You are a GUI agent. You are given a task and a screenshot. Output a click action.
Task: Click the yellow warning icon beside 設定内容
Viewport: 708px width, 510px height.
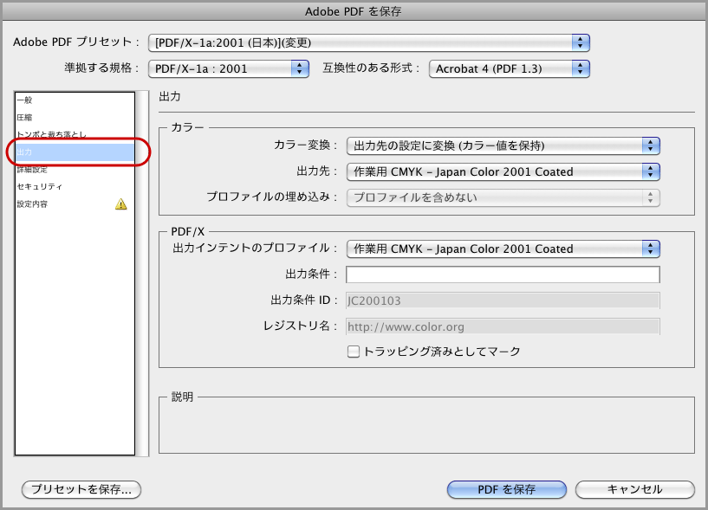[121, 204]
